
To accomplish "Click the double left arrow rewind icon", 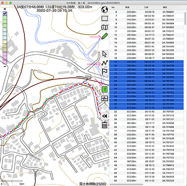I will pos(105,116).
